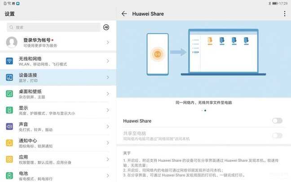Tap the sound speaker icon
The image size is (291, 182).
pyautogui.click(x=9, y=126)
